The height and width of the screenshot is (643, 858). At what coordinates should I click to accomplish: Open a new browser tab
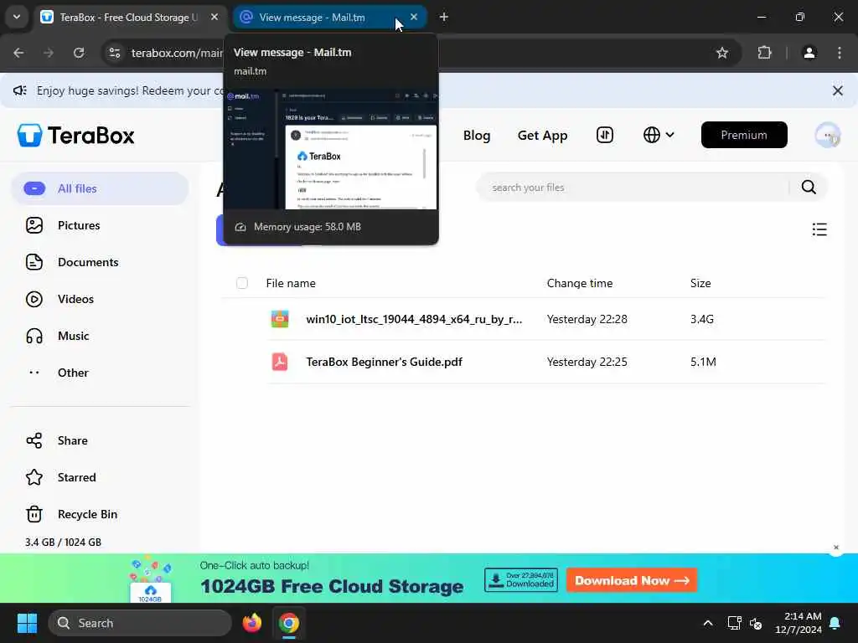[444, 18]
